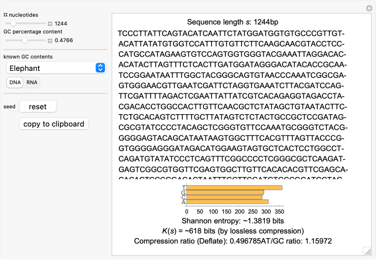376x260 pixels.
Task: Click the nucleotides slider thumb
Action: [x=13, y=24]
